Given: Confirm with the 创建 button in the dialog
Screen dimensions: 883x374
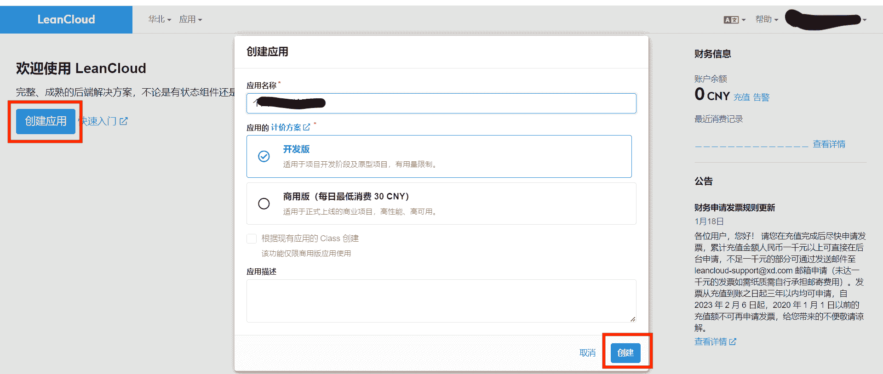Looking at the screenshot, I should pos(625,353).
